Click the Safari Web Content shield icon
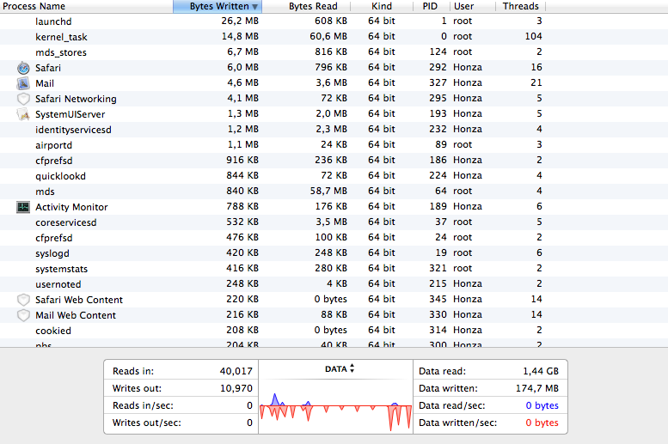 pyautogui.click(x=23, y=300)
